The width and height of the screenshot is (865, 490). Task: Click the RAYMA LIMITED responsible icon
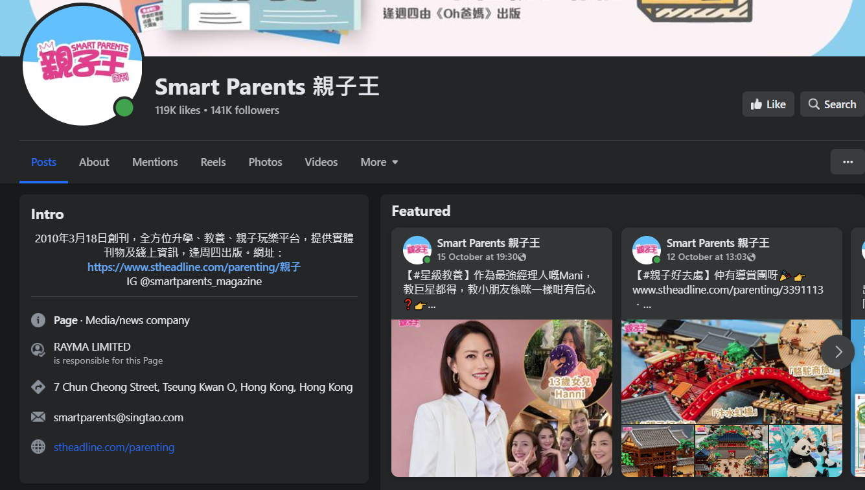[x=38, y=350]
